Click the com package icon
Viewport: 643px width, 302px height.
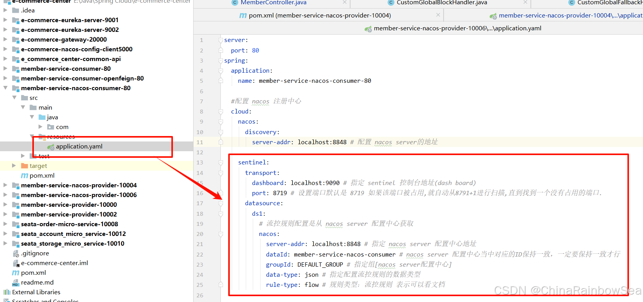51,127
